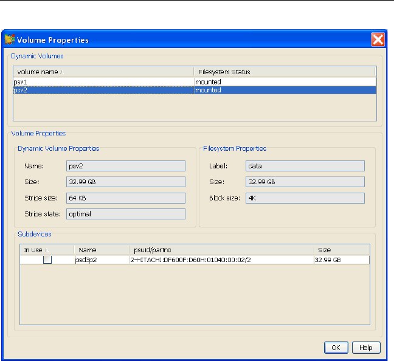Click the Block size field showing 4K
This screenshot has width=394, height=361.
point(305,198)
